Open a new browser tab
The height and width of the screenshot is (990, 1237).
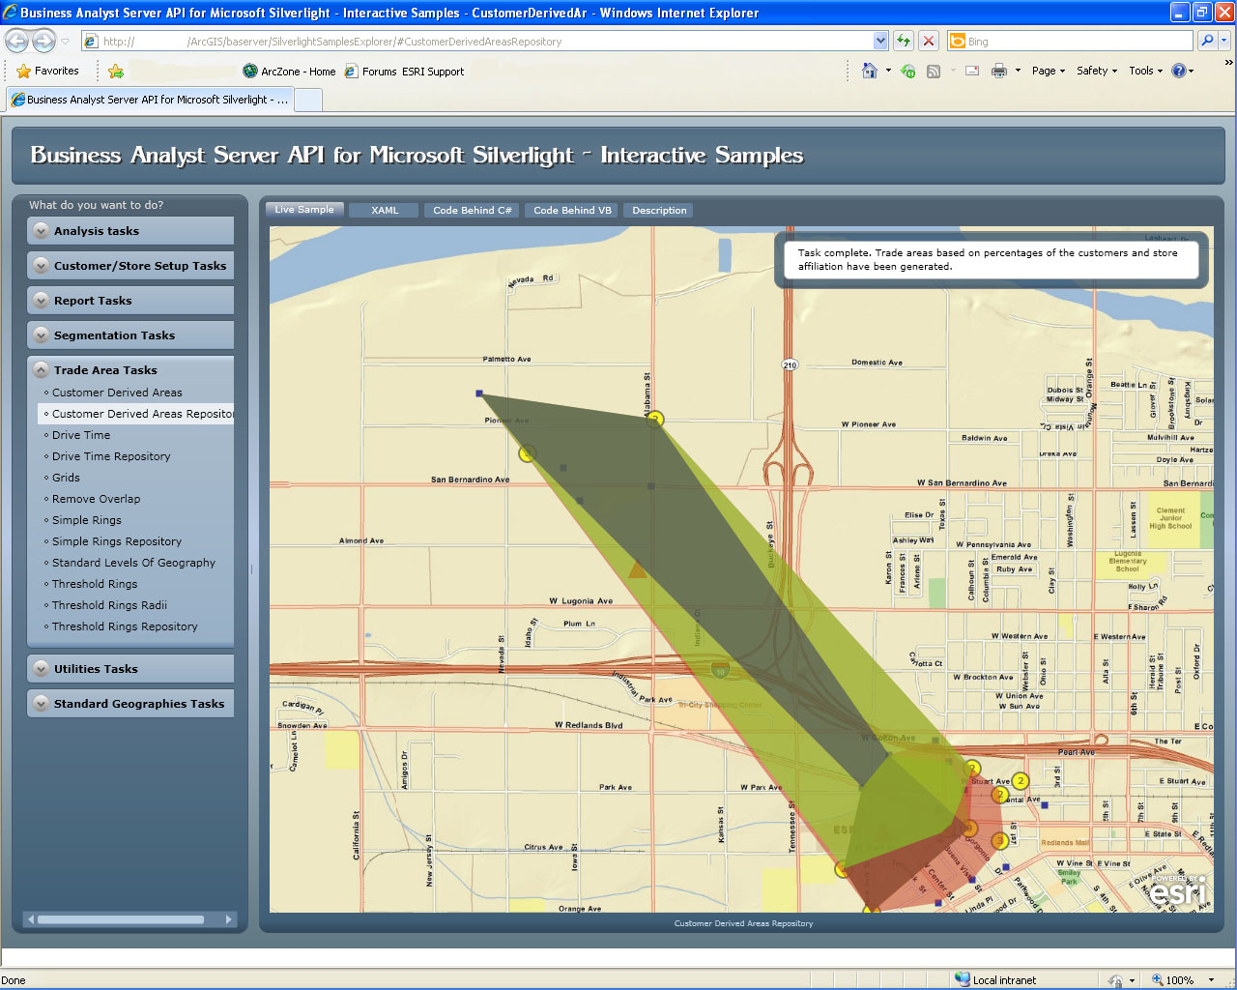[x=307, y=100]
